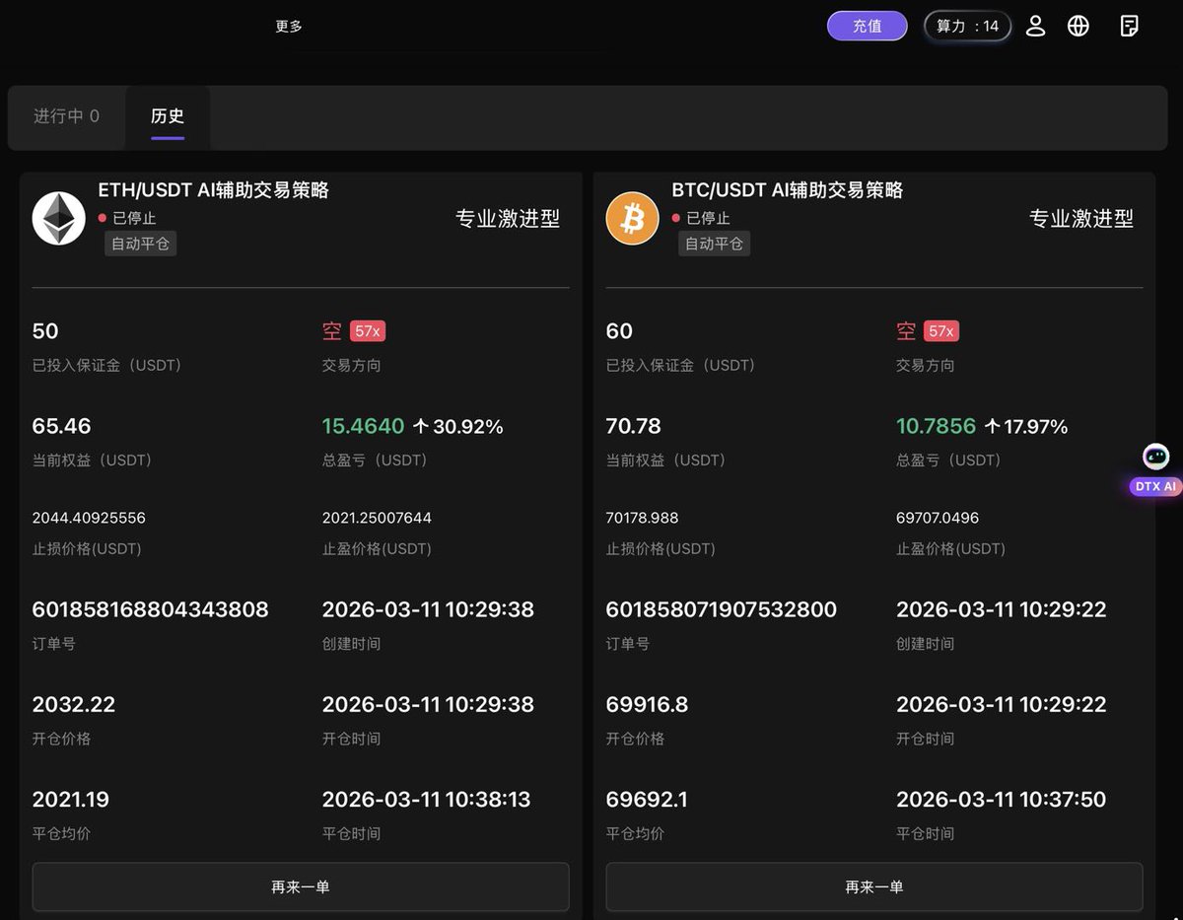Toggle 自动平仓 tag on ETH card
Screen dimensions: 1183x920
[x=140, y=244]
